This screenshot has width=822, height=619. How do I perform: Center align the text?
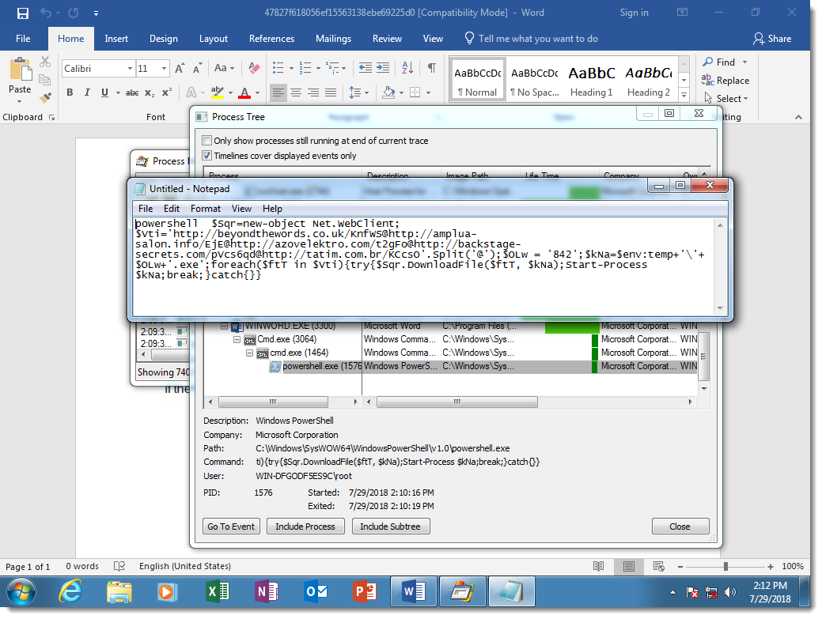coord(296,92)
